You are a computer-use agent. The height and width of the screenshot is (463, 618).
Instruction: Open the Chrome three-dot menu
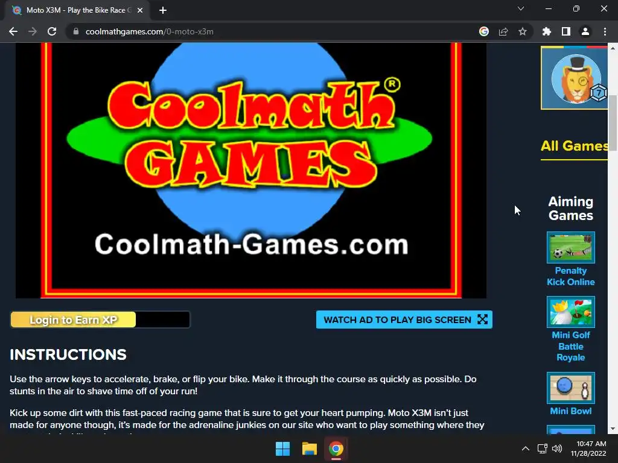(605, 31)
